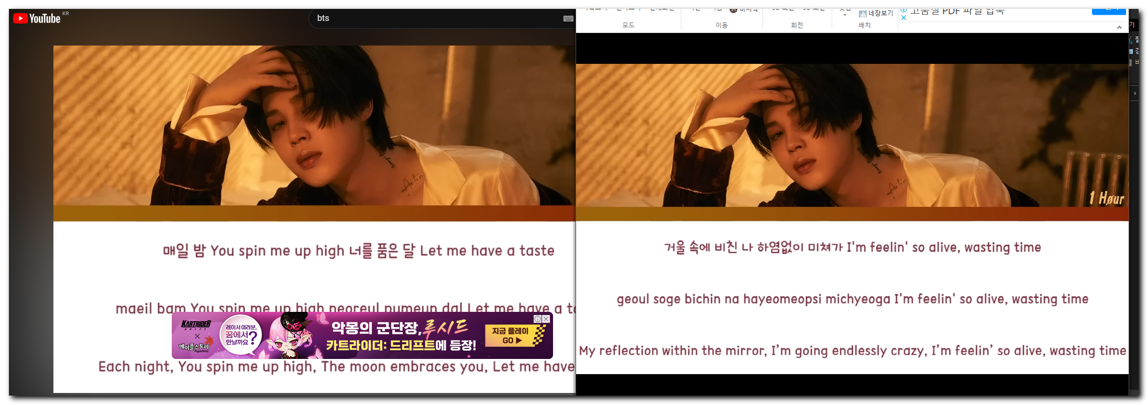Screen dimensions: 1148x405
Task: Click the '모드' group label
Action: (628, 25)
